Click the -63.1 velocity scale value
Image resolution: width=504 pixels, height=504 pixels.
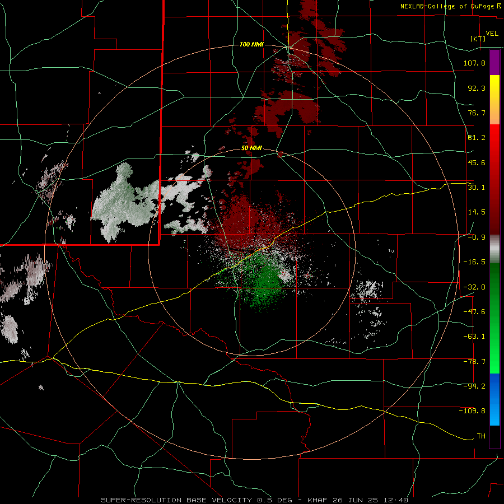tap(474, 337)
